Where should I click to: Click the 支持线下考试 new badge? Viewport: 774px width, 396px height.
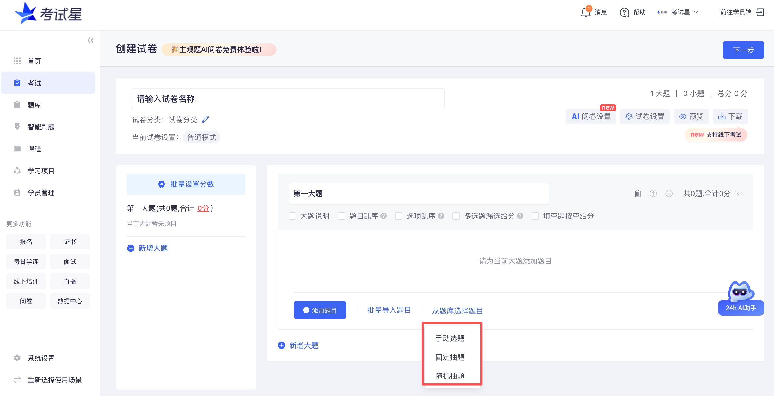tap(716, 134)
